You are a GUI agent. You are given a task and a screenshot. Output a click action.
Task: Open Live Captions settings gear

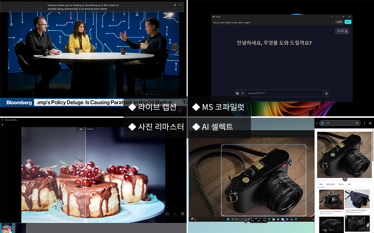[175, 5]
